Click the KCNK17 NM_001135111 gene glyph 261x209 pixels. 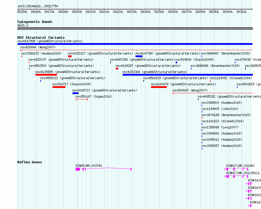pyautogui.click(x=236, y=176)
